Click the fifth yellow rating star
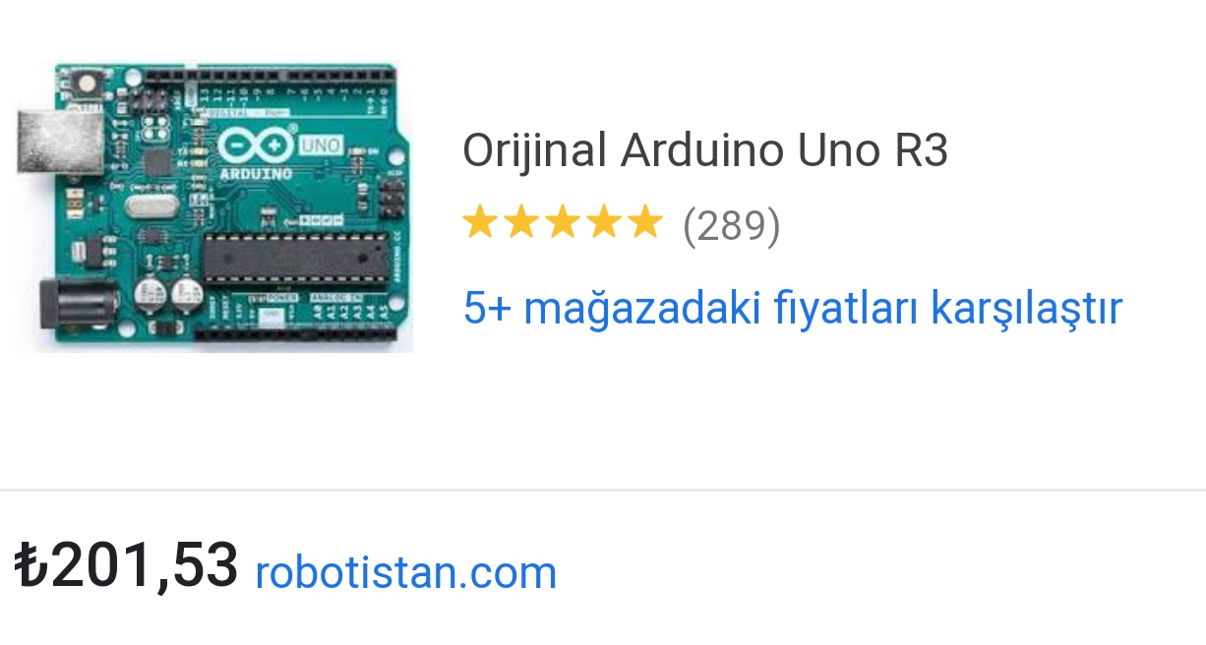This screenshot has width=1206, height=645. coord(645,223)
